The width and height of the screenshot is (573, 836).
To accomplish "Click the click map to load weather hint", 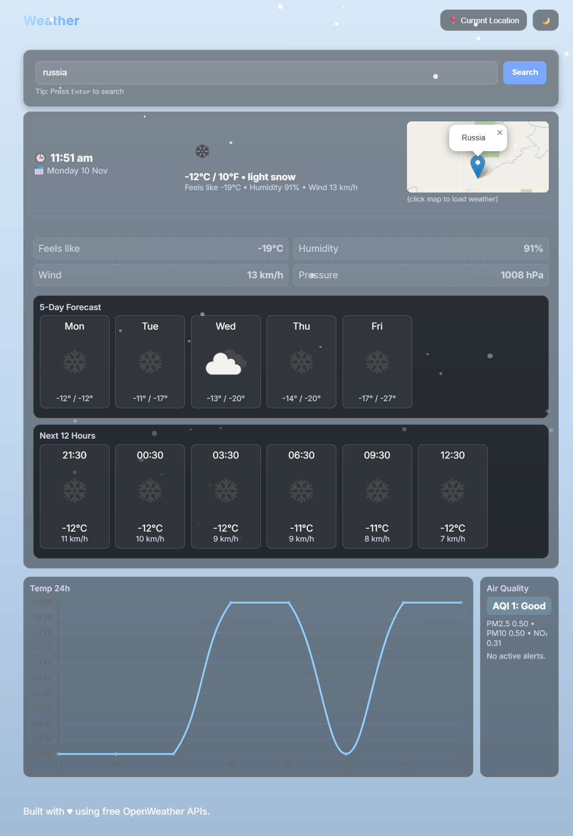I will point(453,199).
